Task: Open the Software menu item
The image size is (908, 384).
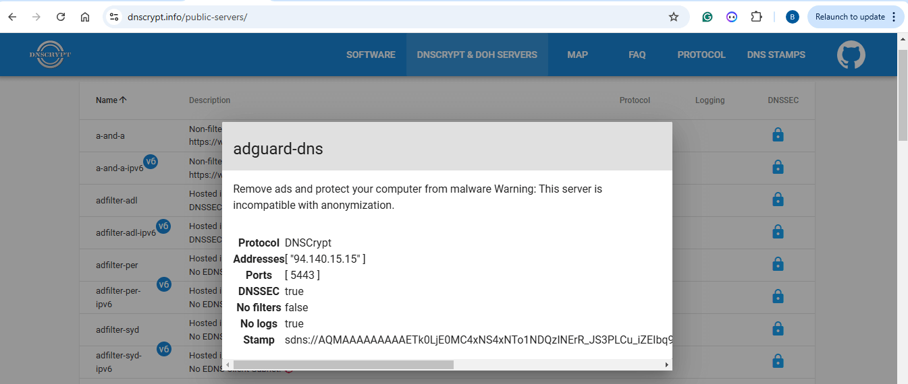Action: pyautogui.click(x=371, y=55)
